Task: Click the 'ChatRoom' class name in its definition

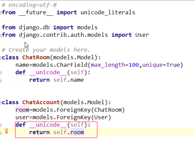Action: coord(36,57)
